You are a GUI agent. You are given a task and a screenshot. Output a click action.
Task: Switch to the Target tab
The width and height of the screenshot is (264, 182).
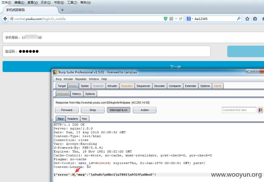tap(62, 86)
